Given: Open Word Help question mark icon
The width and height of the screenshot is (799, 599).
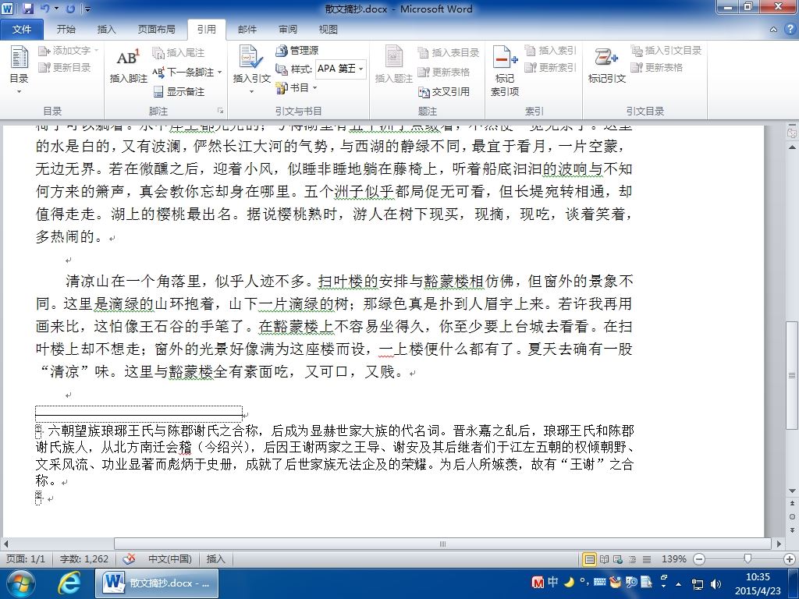Looking at the screenshot, I should coord(790,29).
